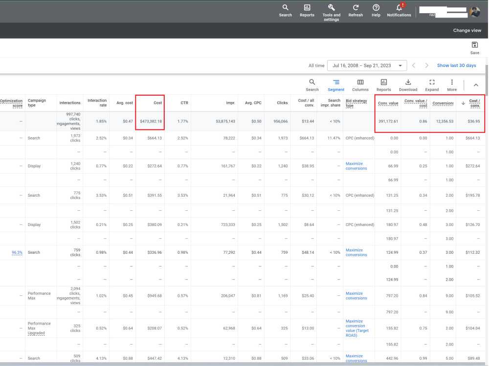Select the $664.13 cost cell

coord(155,138)
